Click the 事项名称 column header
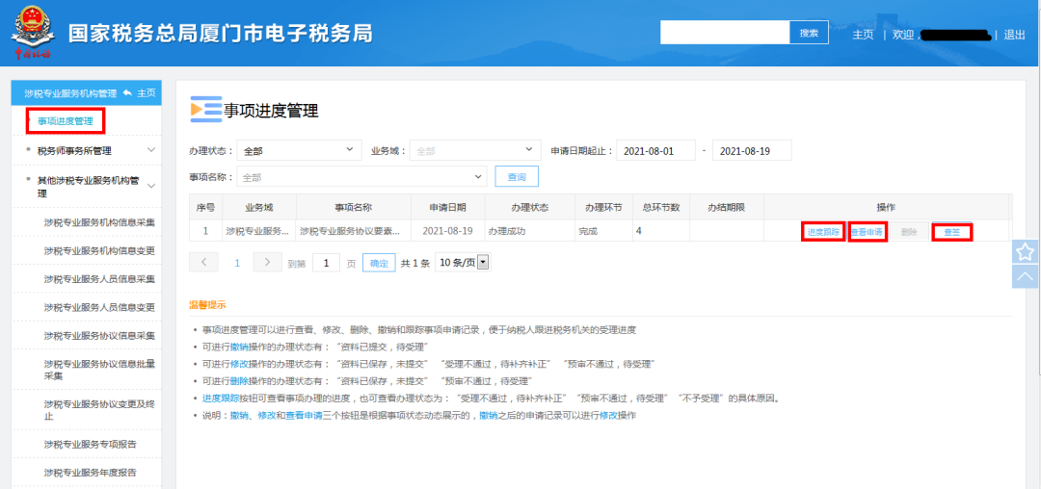This screenshot has width=1041, height=489. [354, 207]
